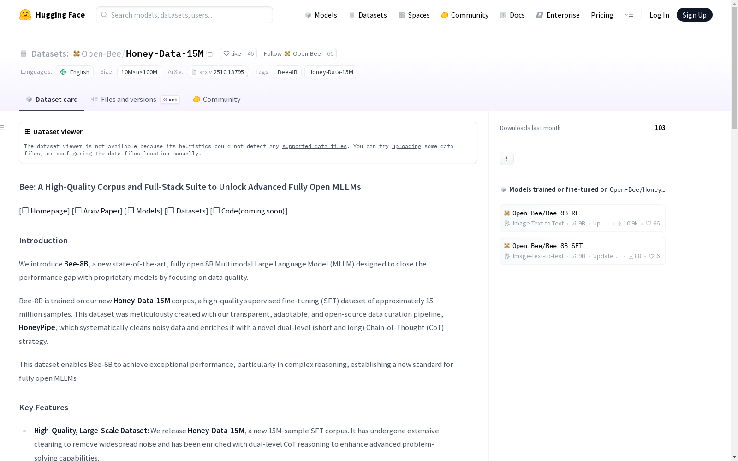Open the Enterprise navigation item

click(x=558, y=15)
